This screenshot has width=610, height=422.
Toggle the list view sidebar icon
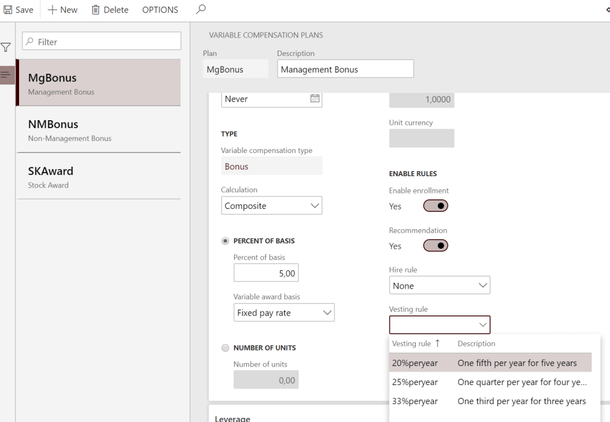click(x=7, y=74)
